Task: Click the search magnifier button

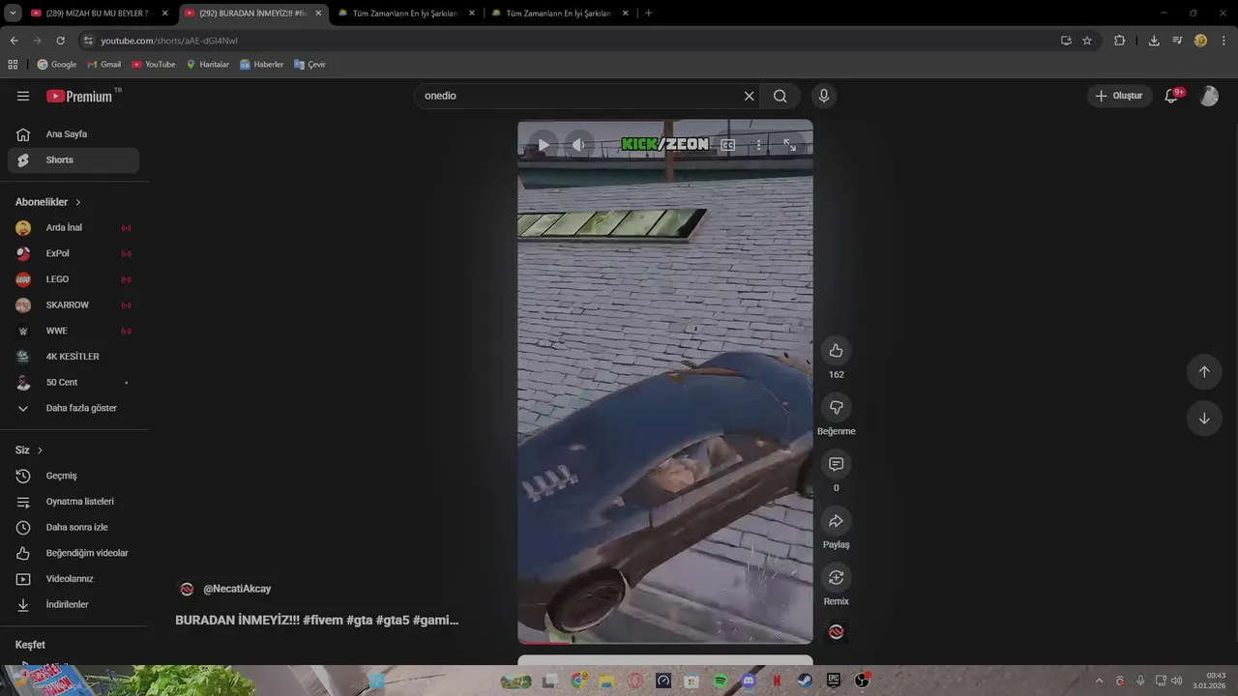Action: [780, 96]
